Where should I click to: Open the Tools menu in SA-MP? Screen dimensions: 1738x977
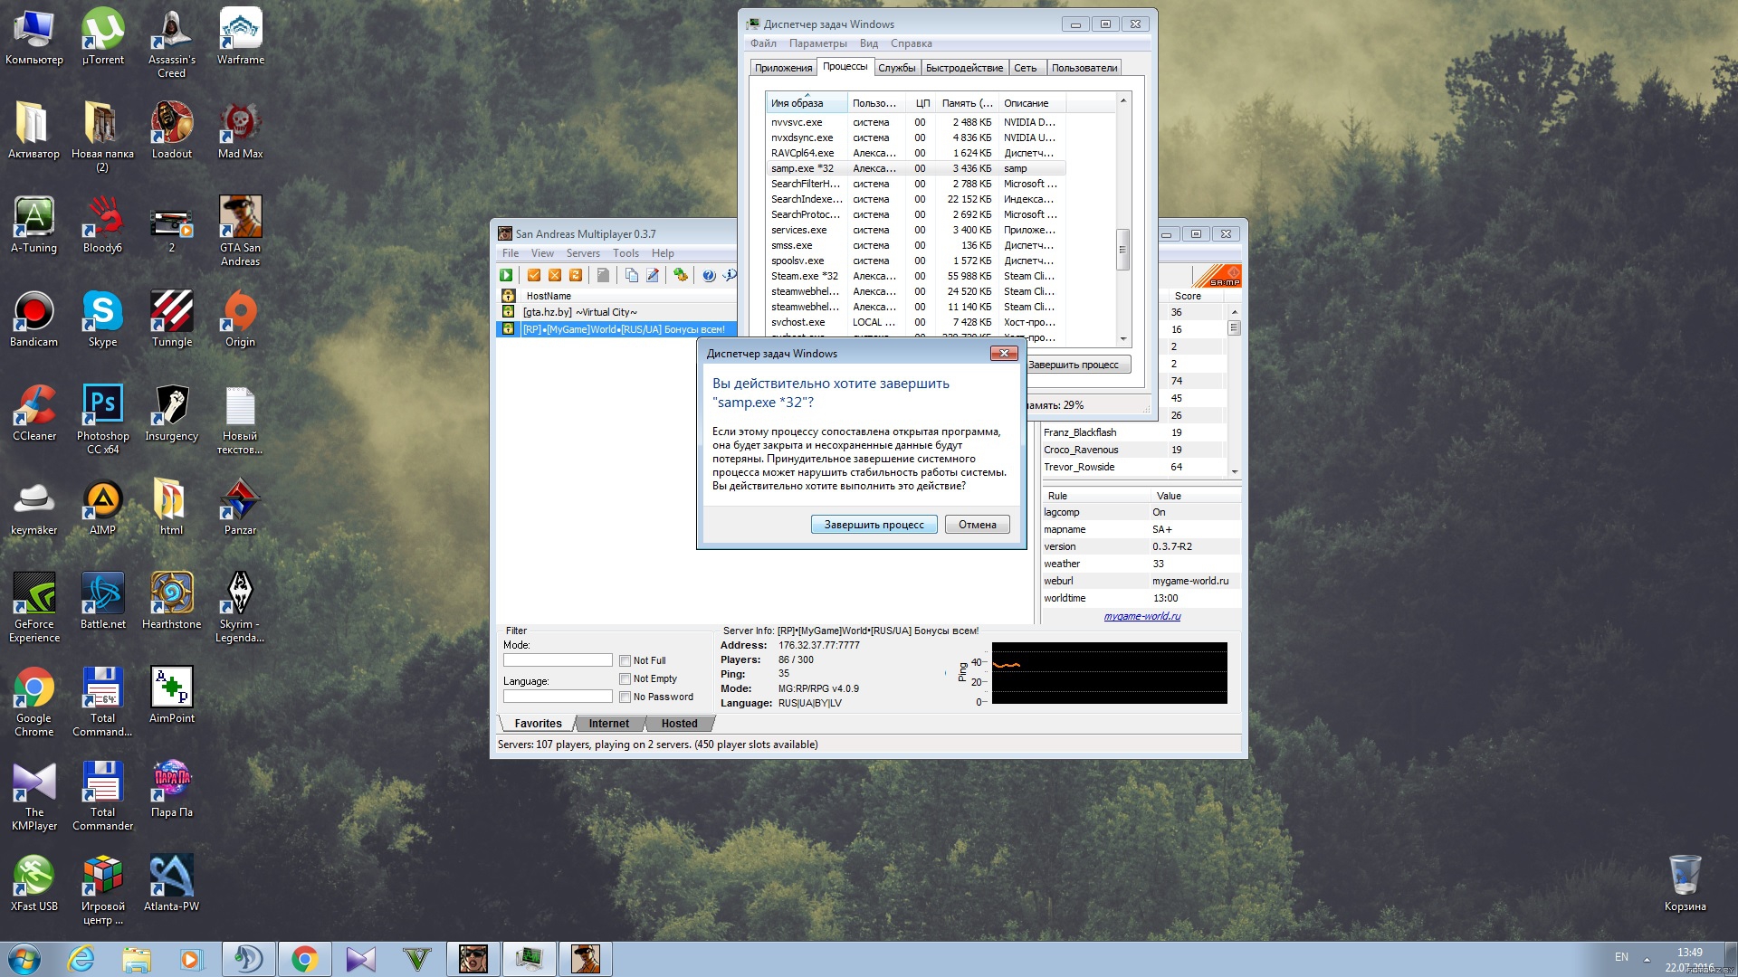click(x=625, y=253)
